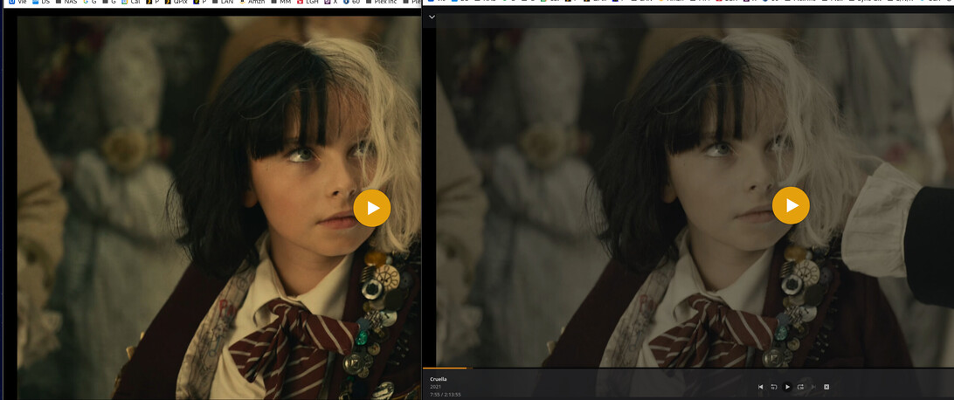Rewind 10 seconds in the Plex player

(x=774, y=387)
